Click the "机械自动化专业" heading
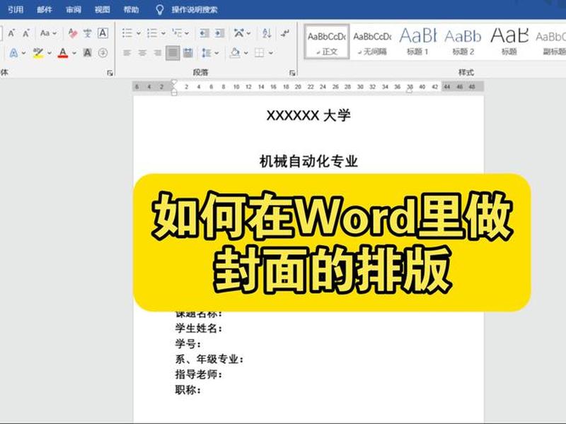Viewport: 566px width, 424px height. pos(308,161)
